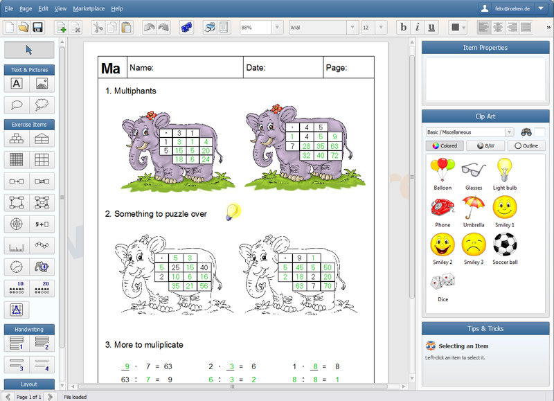Create a new blank document
Image resolution: width=554 pixels, height=401 pixels.
[10, 27]
